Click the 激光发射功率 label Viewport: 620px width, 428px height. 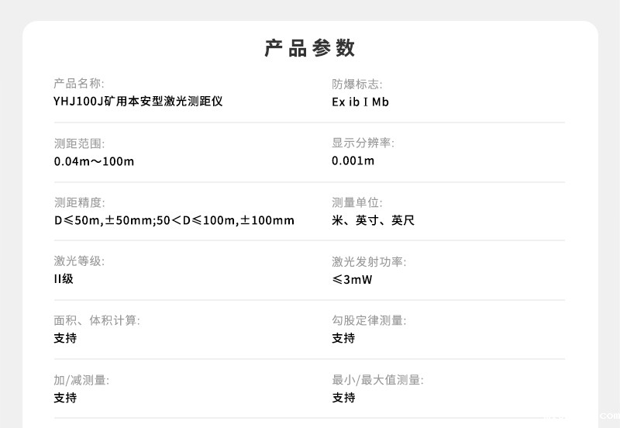point(368,261)
